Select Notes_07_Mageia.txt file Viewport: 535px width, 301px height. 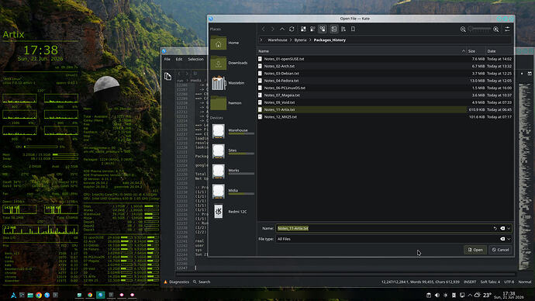coord(385,95)
